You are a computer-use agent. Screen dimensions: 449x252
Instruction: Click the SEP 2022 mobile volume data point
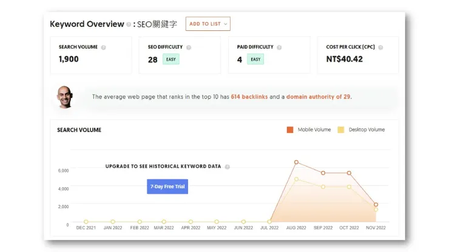pos(323,173)
